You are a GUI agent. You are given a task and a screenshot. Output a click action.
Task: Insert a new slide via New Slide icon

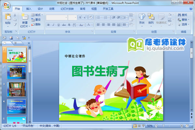point(25,17)
